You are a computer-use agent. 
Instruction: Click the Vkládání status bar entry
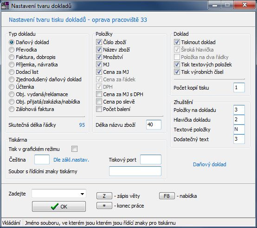pos(11,223)
